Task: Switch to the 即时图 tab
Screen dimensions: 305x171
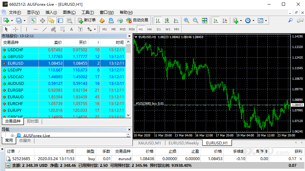Action: (33, 121)
